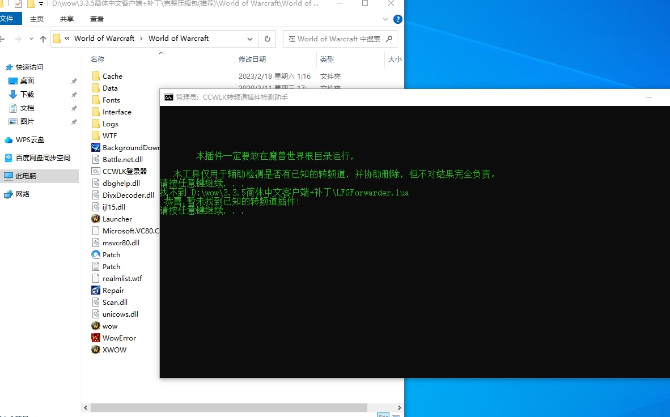This screenshot has width=670, height=417.
Task: Open the CCWLK登录器 launcher
Action: pos(119,171)
